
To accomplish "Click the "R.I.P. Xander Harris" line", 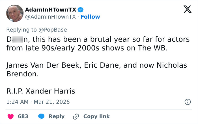I will coord(41,91).
